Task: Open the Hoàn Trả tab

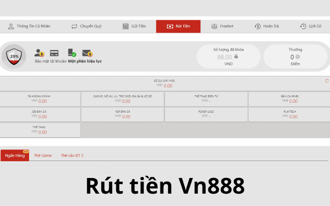Action: pos(266,26)
